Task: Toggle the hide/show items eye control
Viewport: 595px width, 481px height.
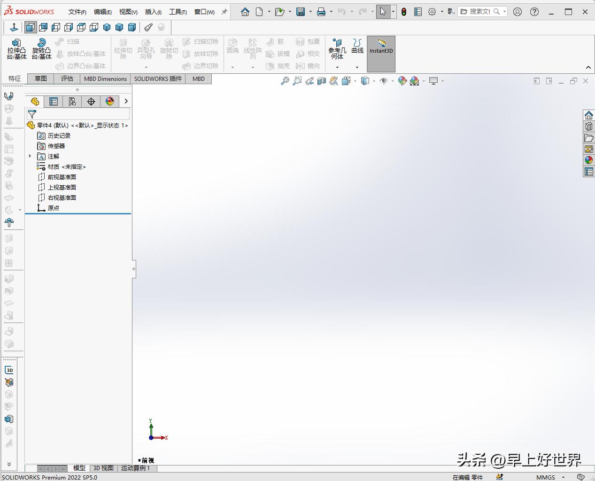Action: pyautogui.click(x=383, y=81)
